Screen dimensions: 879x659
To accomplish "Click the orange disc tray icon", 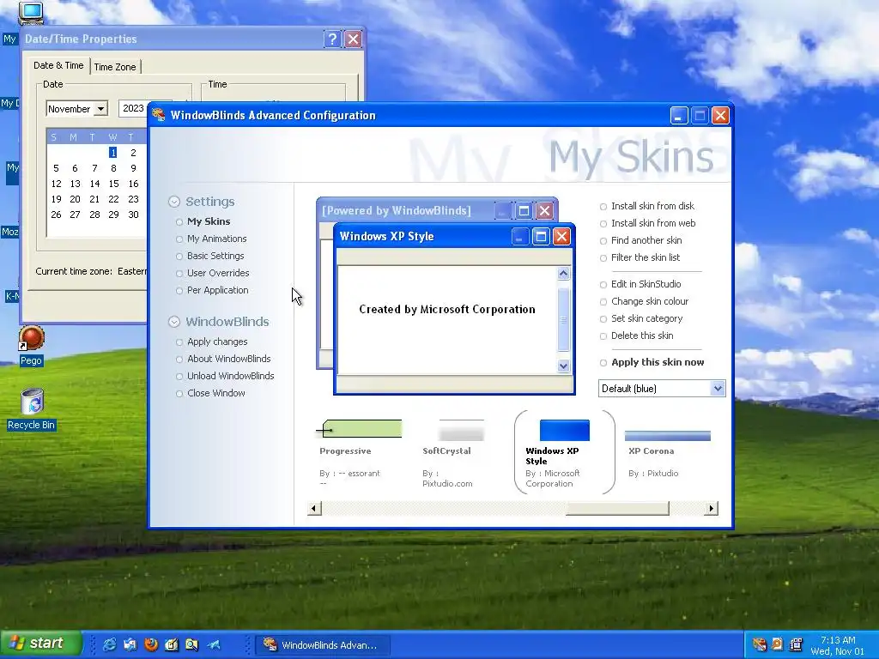I will click(x=777, y=644).
